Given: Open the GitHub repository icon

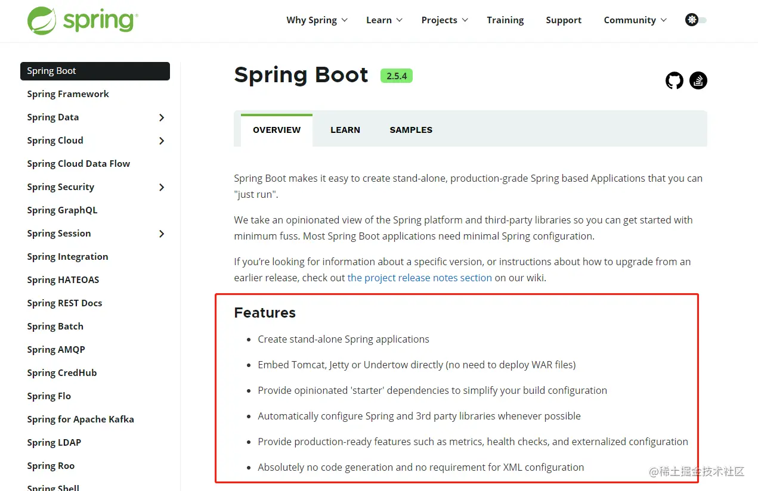Looking at the screenshot, I should coord(675,80).
